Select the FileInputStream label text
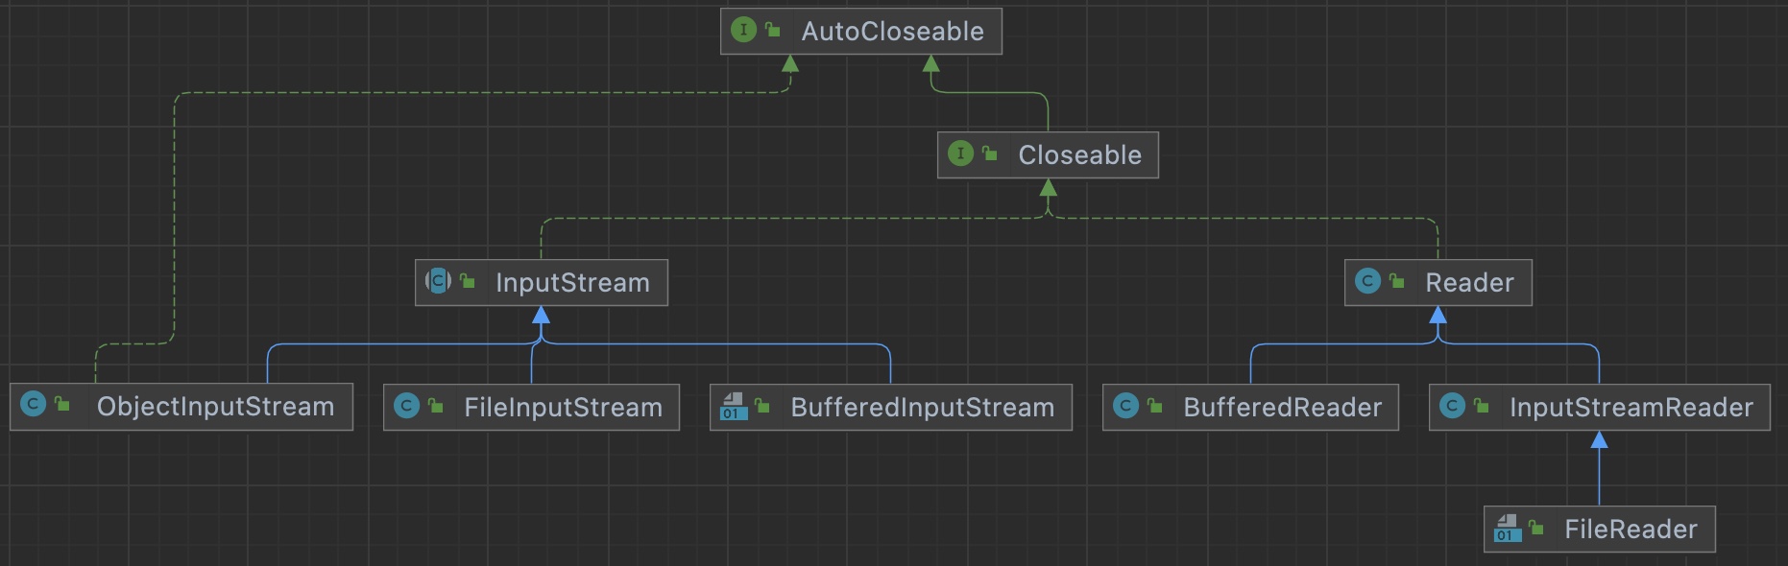Viewport: 1788px width, 566px height. pyautogui.click(x=563, y=408)
